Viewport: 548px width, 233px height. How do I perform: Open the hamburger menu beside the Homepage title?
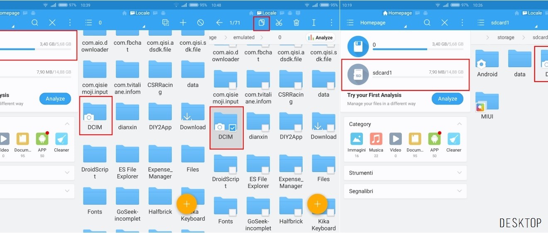(x=350, y=23)
